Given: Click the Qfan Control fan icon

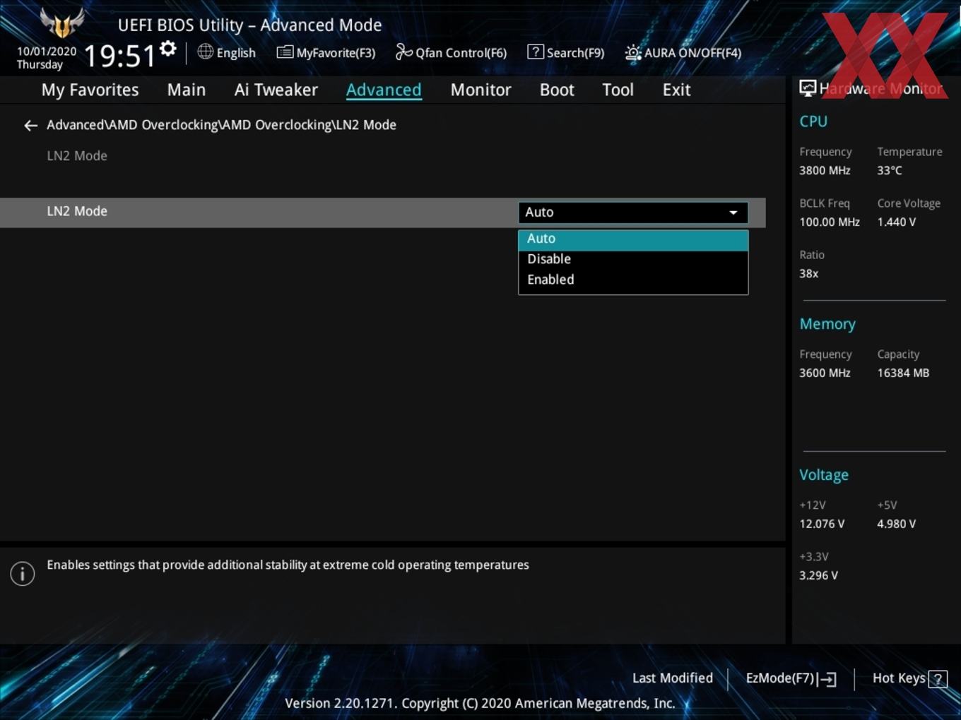Looking at the screenshot, I should pos(403,52).
